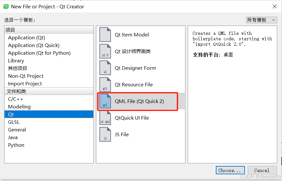
Task: Select the Library category
Action: (49, 61)
